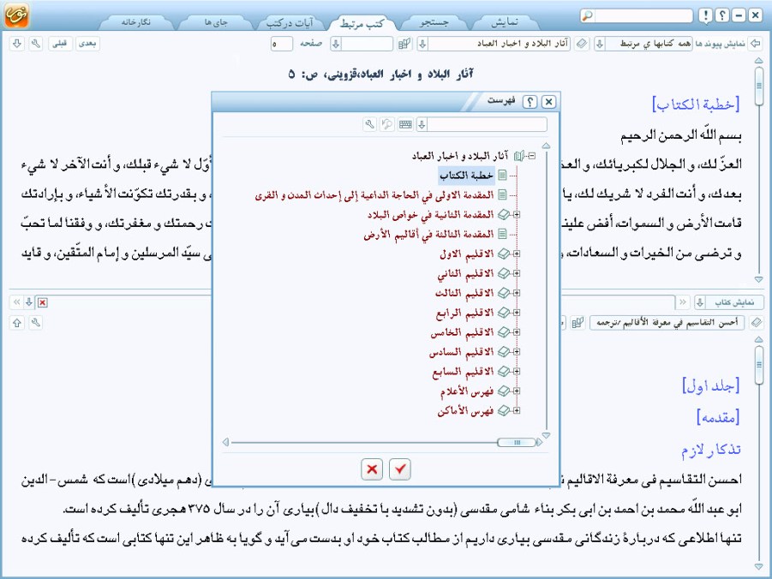Click the Noor application logo icon
Screen dimensions: 772x579
click(16, 15)
